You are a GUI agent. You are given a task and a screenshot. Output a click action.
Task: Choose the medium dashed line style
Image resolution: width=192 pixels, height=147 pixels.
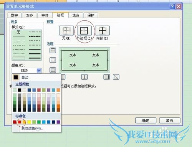click(35, 45)
